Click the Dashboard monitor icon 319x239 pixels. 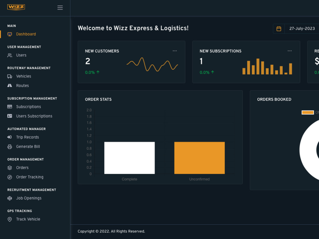click(x=10, y=34)
